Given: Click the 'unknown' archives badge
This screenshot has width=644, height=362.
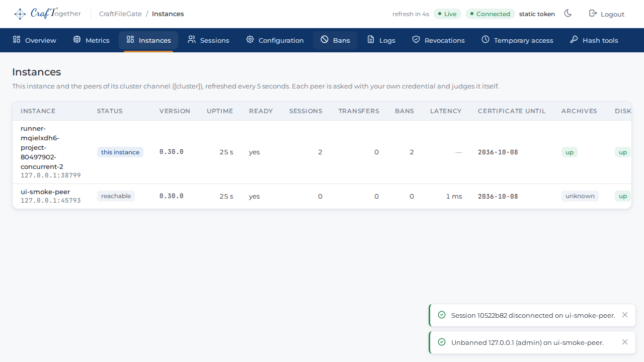Looking at the screenshot, I should [580, 196].
